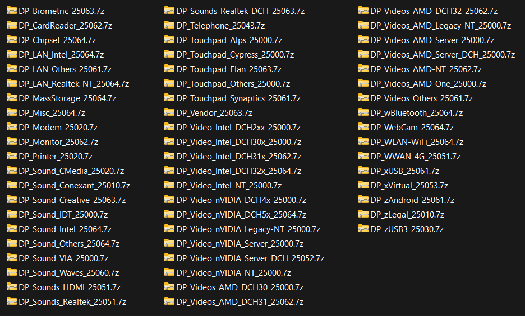Image resolution: width=525 pixels, height=316 pixels.
Task: Click file name DP_Sound_Intel_25064.7z
Action: click(65, 229)
